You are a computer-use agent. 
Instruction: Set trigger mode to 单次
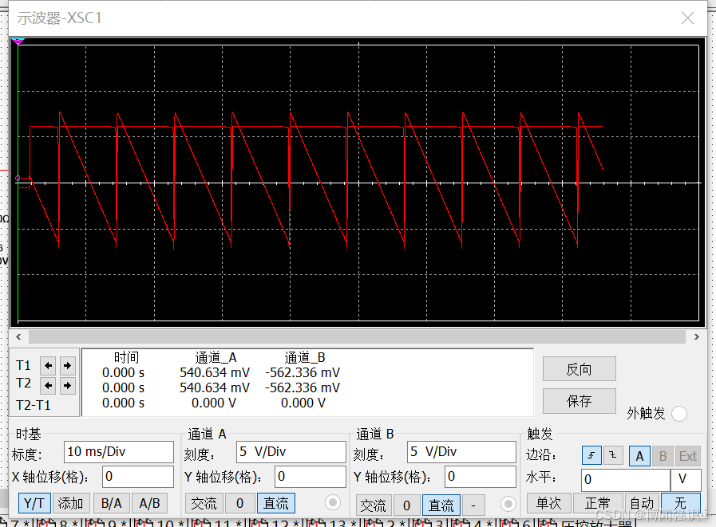549,503
